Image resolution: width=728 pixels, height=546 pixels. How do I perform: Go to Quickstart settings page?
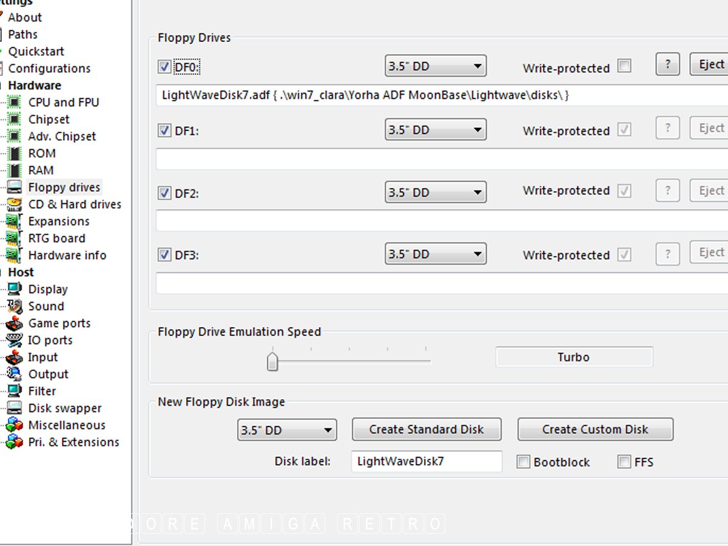(x=36, y=52)
